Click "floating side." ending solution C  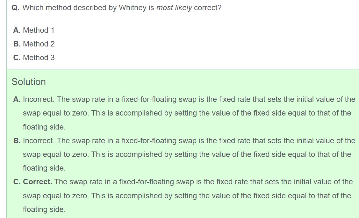pyautogui.click(x=44, y=209)
